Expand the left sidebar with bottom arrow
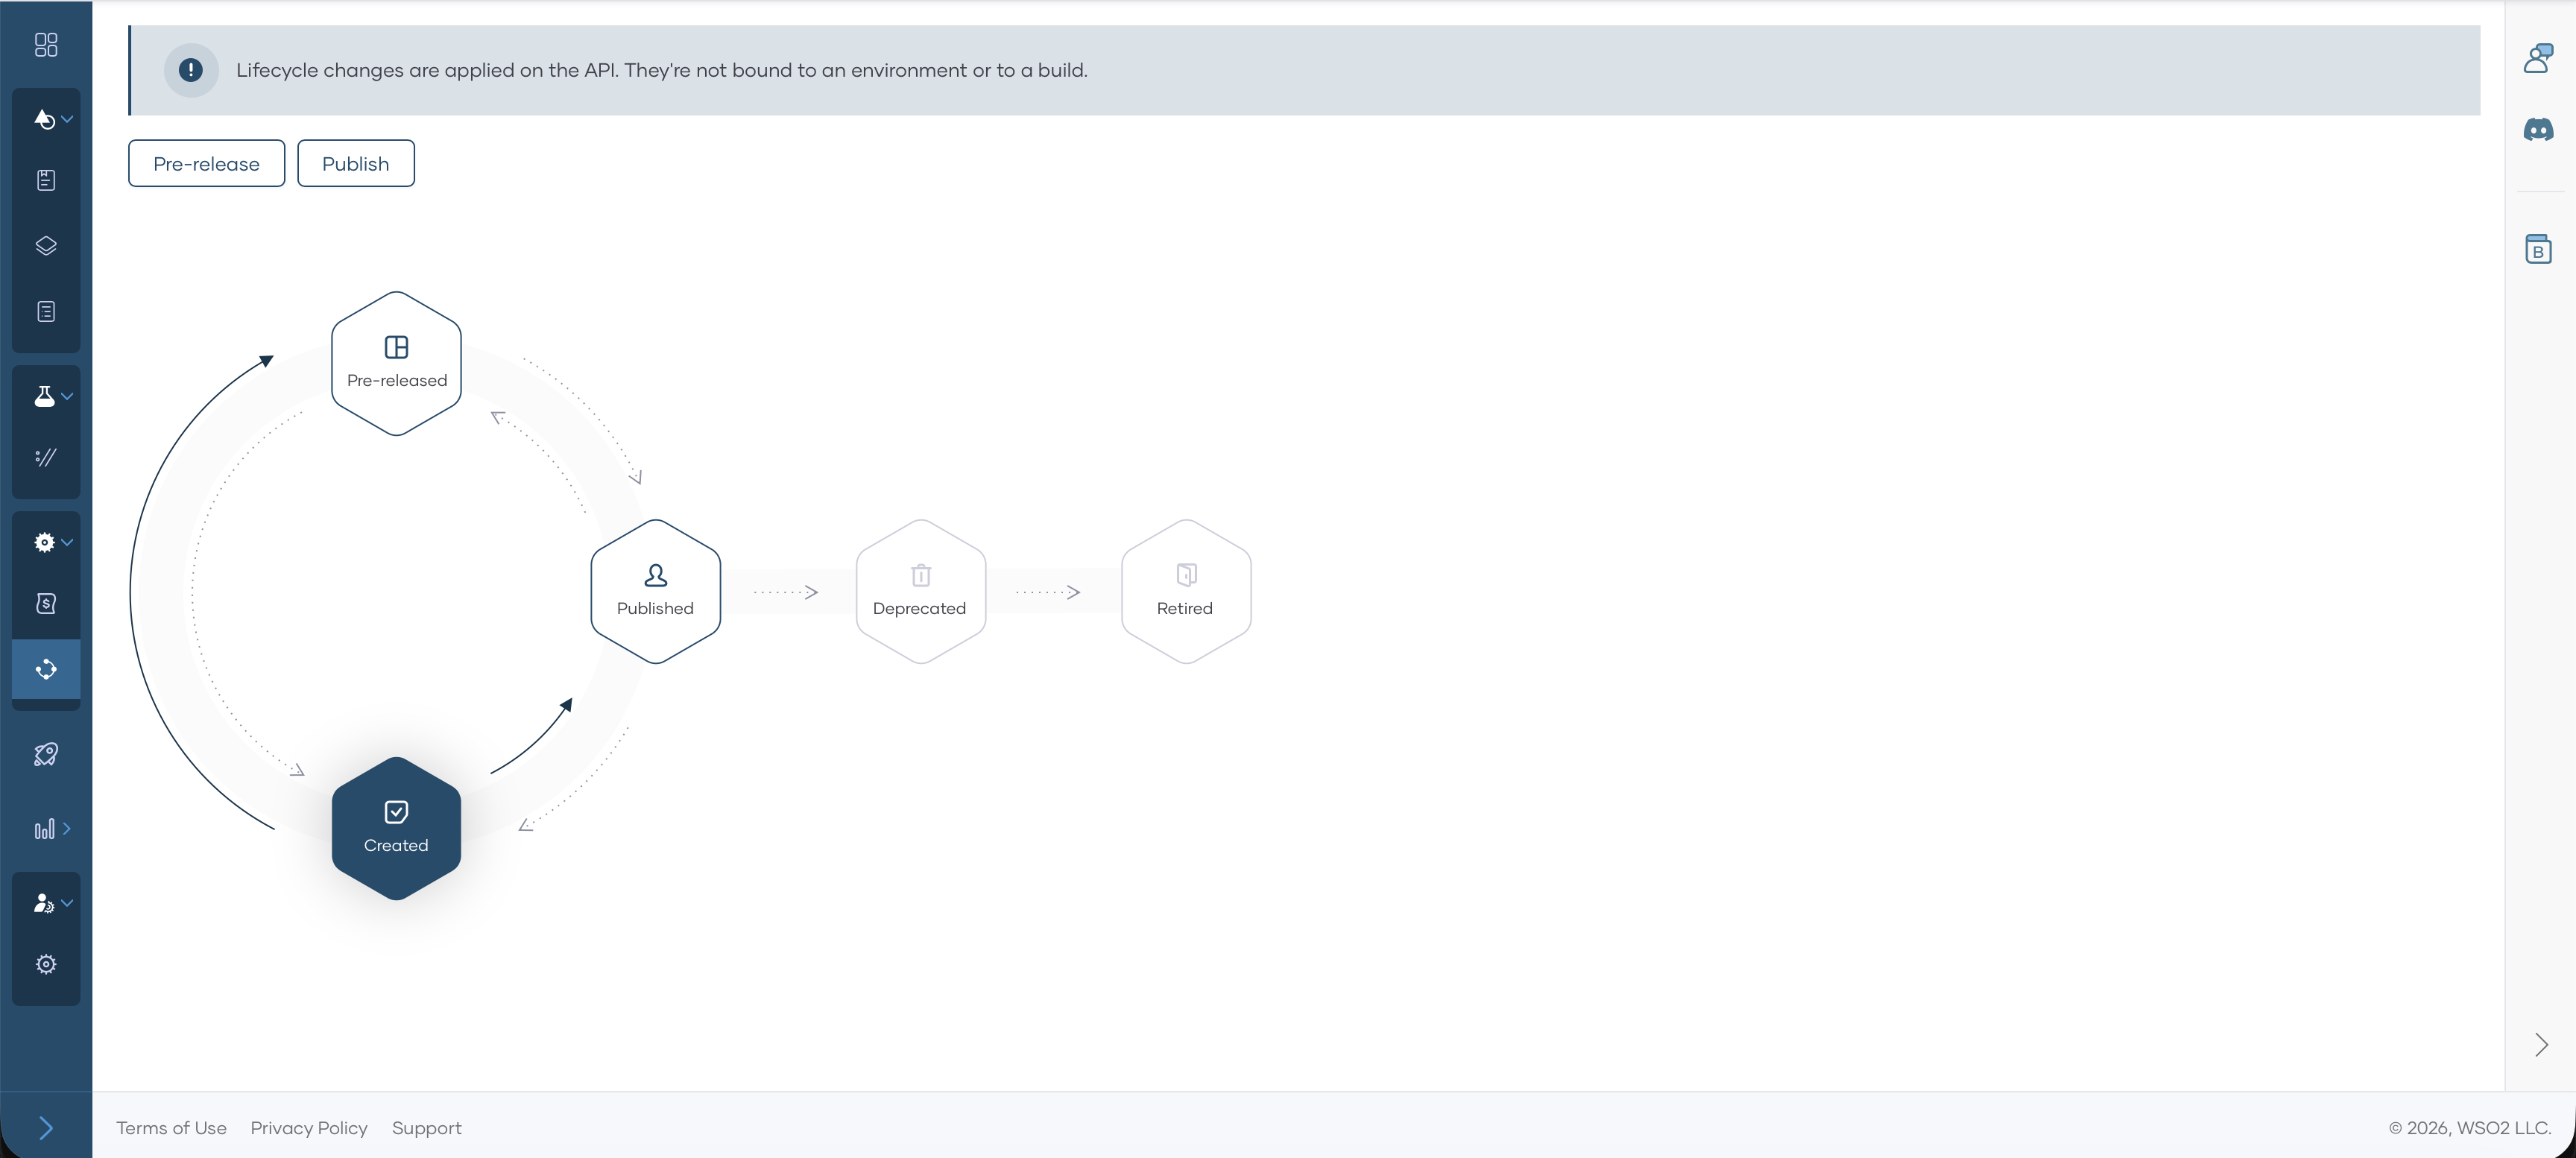2576x1158 pixels. 46,1128
